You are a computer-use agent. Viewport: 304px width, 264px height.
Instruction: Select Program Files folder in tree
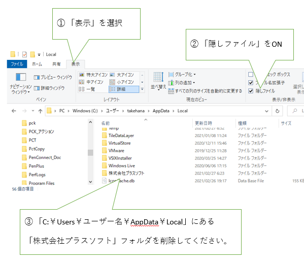point(38,183)
